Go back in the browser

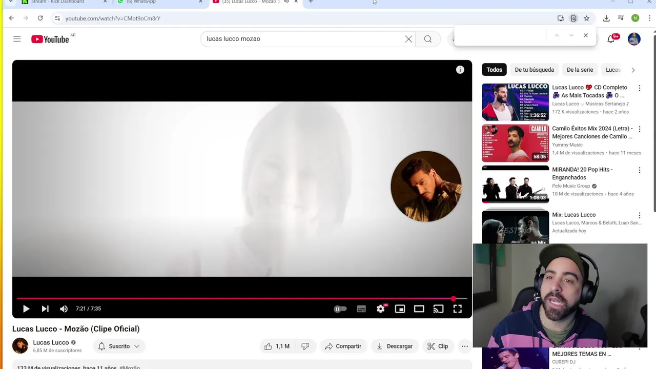pos(11,18)
